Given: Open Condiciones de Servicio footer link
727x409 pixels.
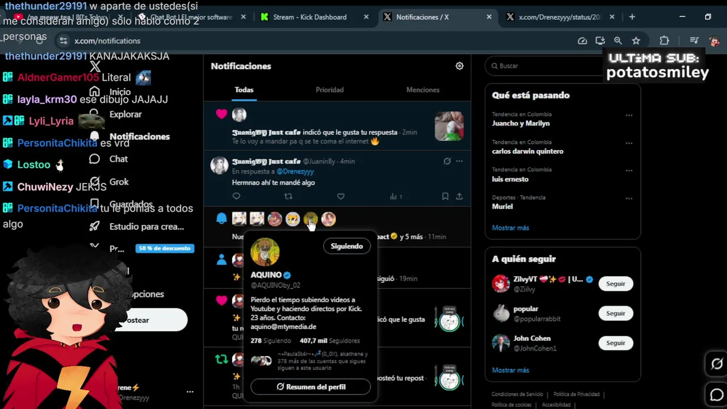Looking at the screenshot, I should pyautogui.click(x=517, y=394).
